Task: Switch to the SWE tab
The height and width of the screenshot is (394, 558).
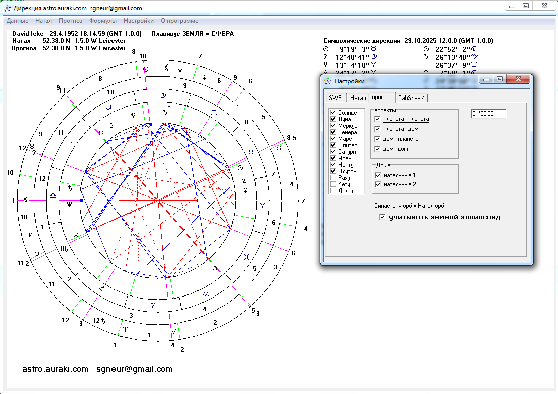Action: click(335, 97)
